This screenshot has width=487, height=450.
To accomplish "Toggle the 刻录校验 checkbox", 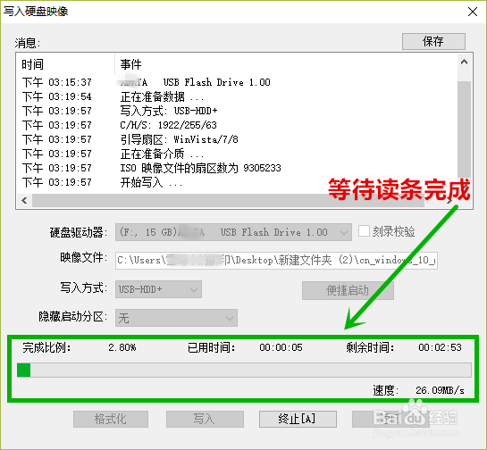I will [x=364, y=231].
